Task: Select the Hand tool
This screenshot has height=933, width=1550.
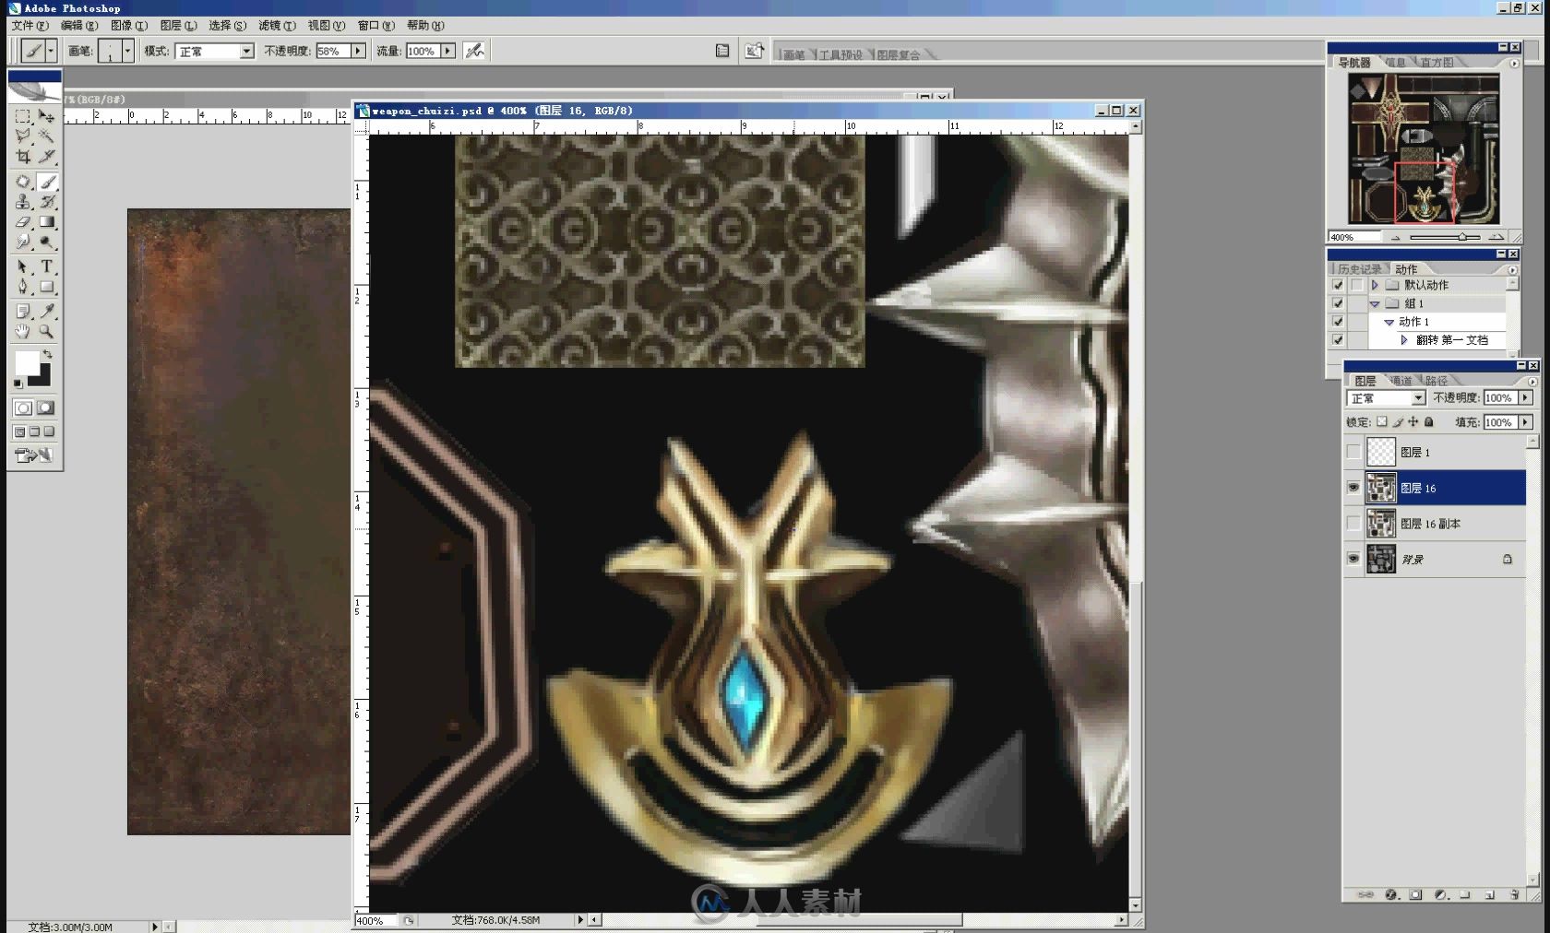Action: coord(23,331)
